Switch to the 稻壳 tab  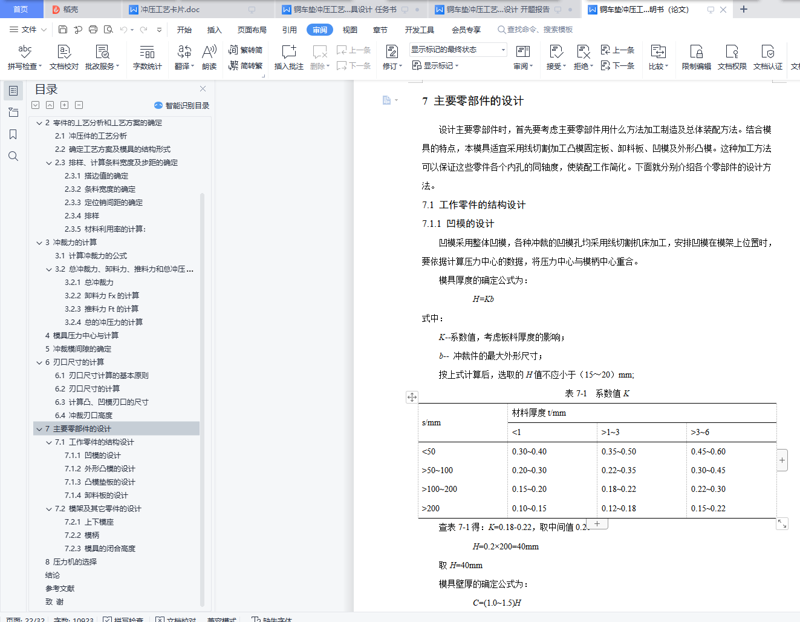click(82, 10)
